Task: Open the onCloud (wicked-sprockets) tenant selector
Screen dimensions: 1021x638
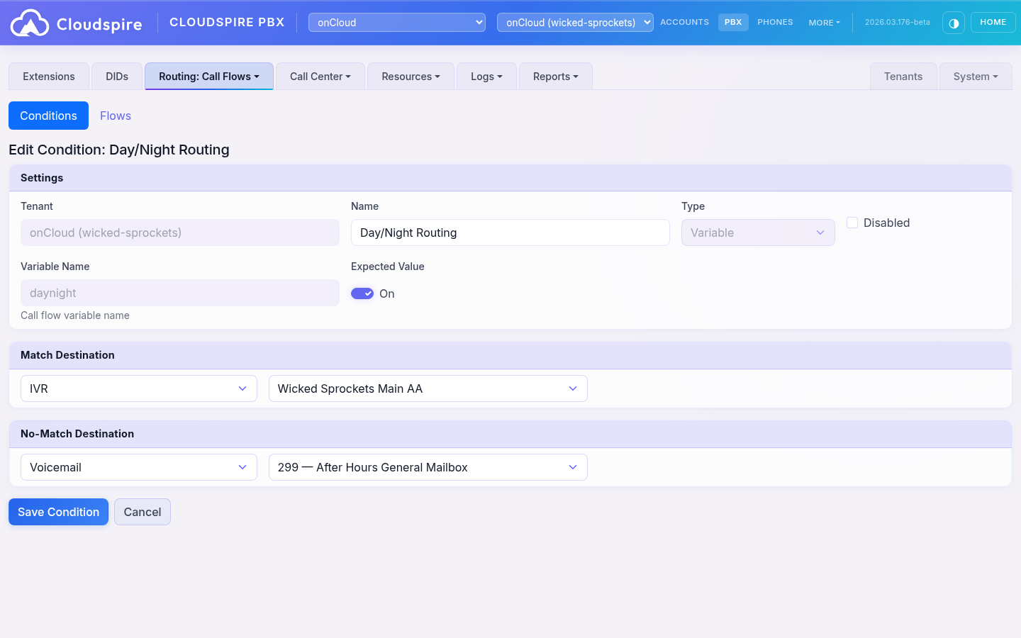Action: 574,22
